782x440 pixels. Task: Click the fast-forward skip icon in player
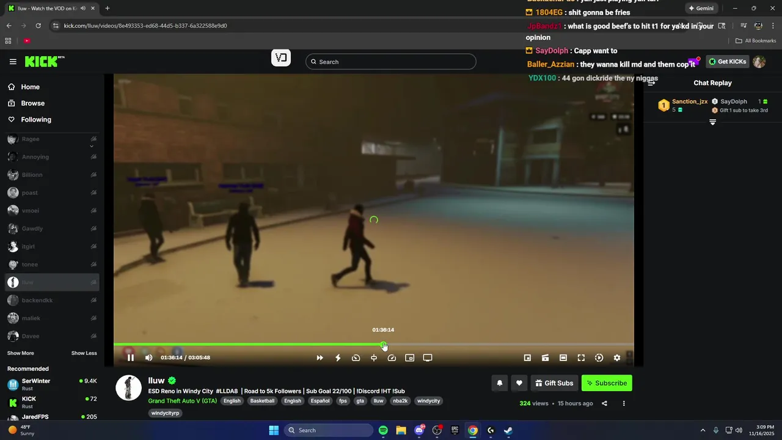(320, 358)
